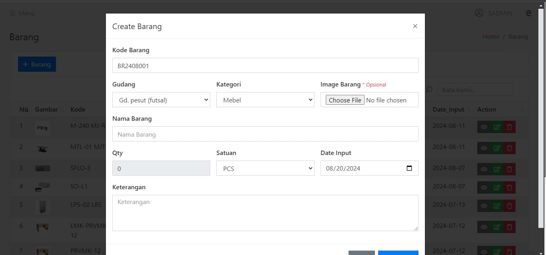Click the Choose File button

pyautogui.click(x=345, y=100)
